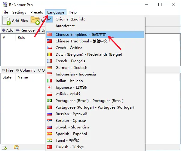The height and width of the screenshot is (151, 181).
Task: Select Portuguese (Brazil) language
Action: [x=95, y=101]
